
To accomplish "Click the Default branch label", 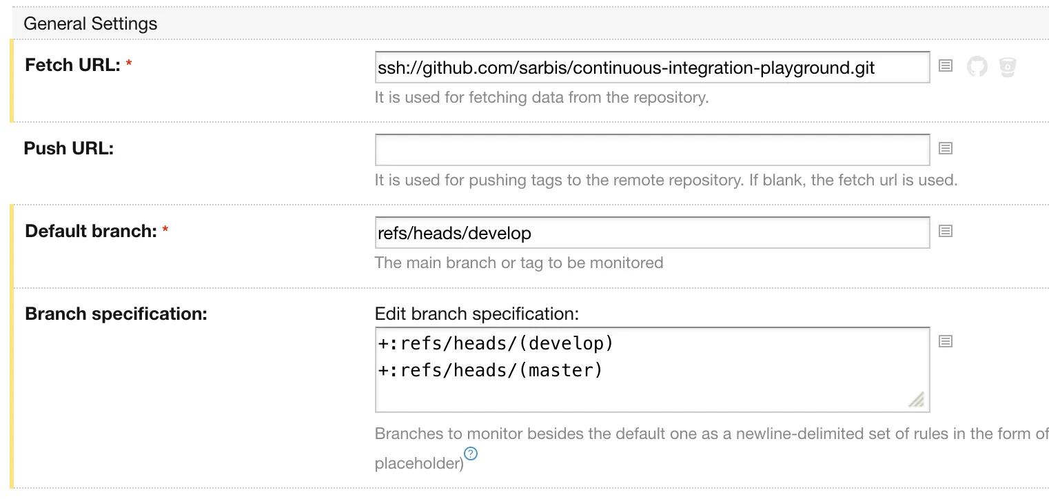I will tap(91, 231).
